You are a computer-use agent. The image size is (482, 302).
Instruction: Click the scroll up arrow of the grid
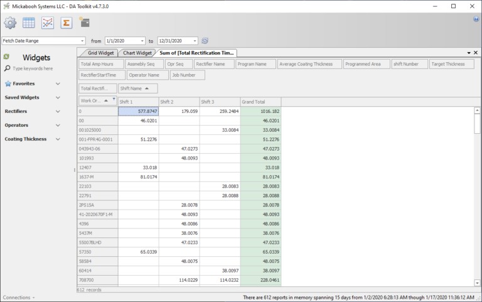[x=477, y=110]
